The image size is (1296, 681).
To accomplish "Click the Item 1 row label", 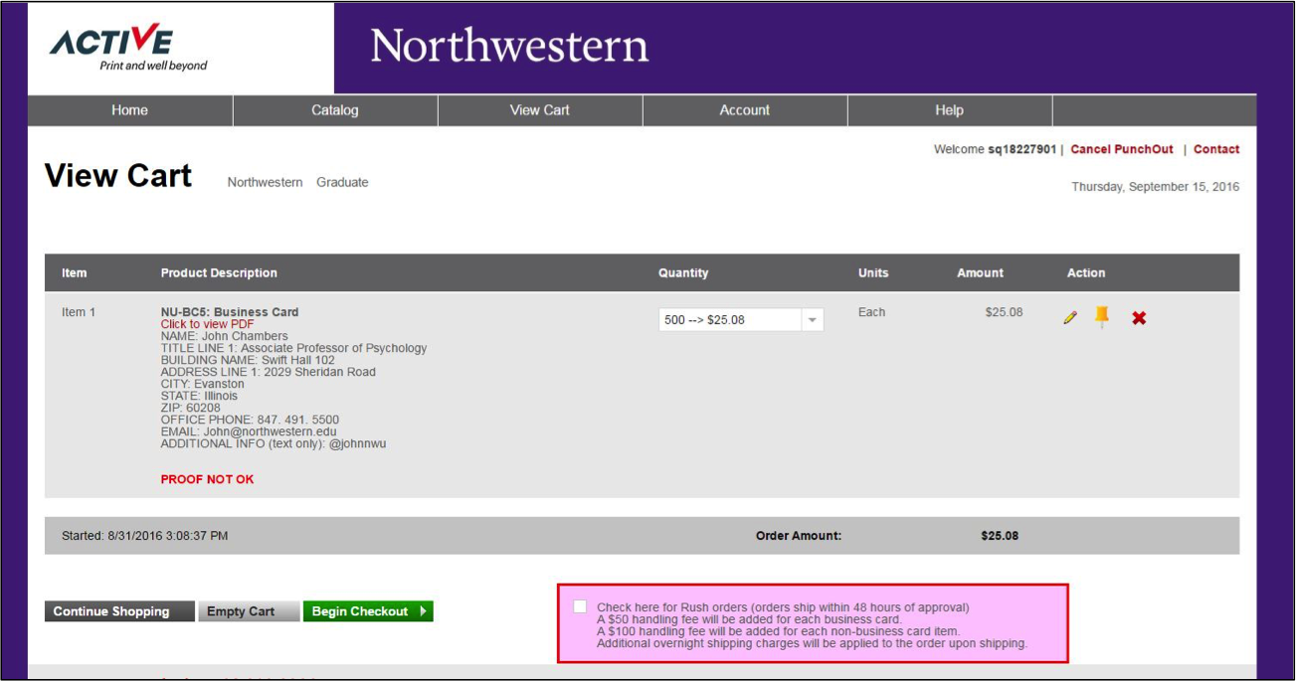I will [79, 312].
